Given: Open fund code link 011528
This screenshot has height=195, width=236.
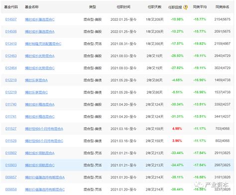Looking at the screenshot, I should pos(11,141).
